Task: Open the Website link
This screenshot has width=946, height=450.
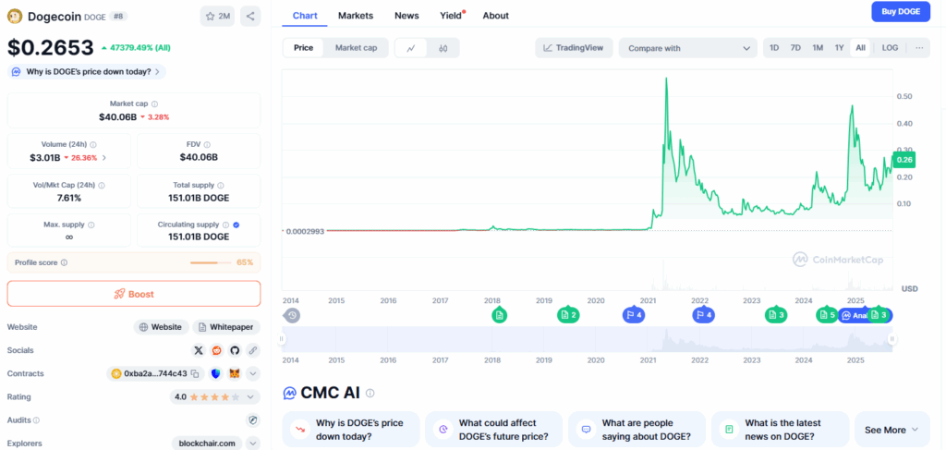Action: pos(161,327)
